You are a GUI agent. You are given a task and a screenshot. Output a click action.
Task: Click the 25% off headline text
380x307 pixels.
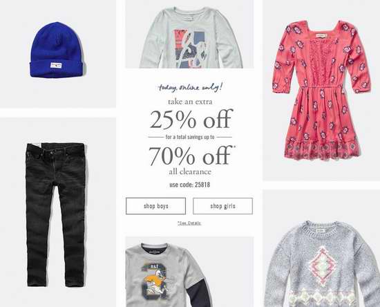[x=191, y=119]
